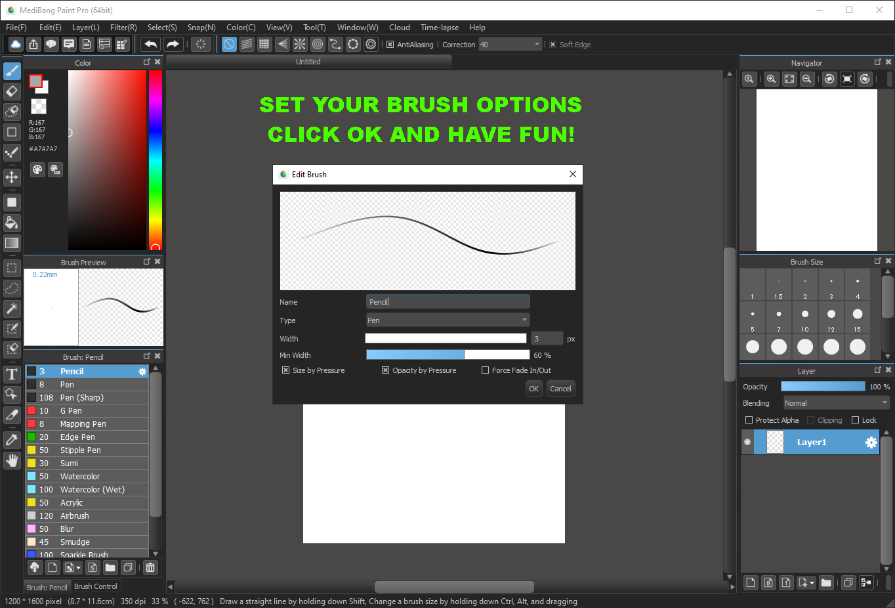Delete brush with the trash icon
The image size is (895, 608).
coord(150,567)
